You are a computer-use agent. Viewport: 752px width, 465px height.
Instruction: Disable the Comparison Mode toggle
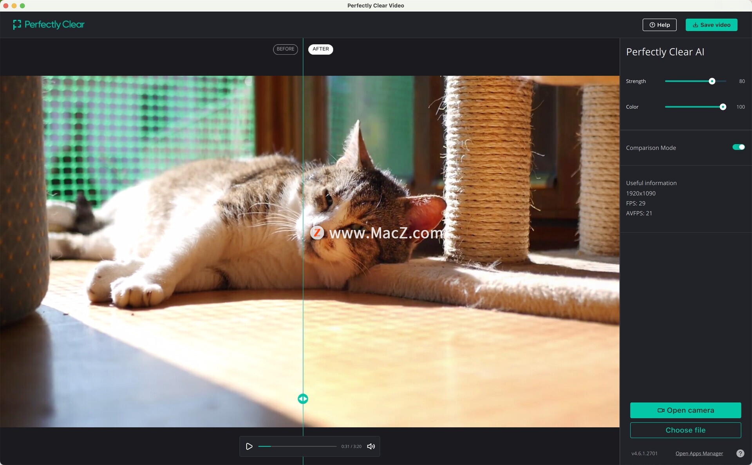pos(738,147)
